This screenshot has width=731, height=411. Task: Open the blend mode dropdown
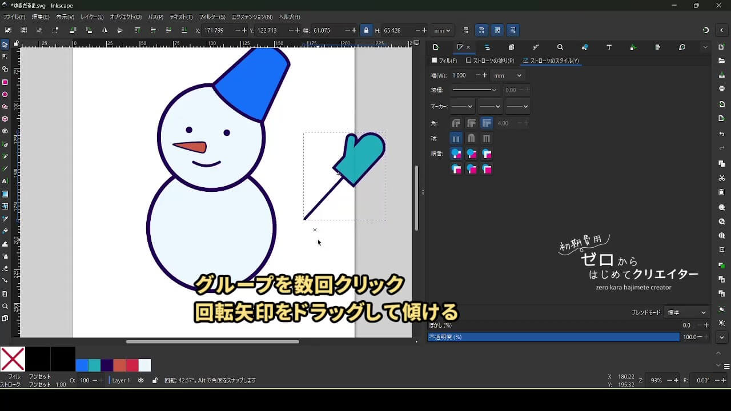click(x=687, y=313)
